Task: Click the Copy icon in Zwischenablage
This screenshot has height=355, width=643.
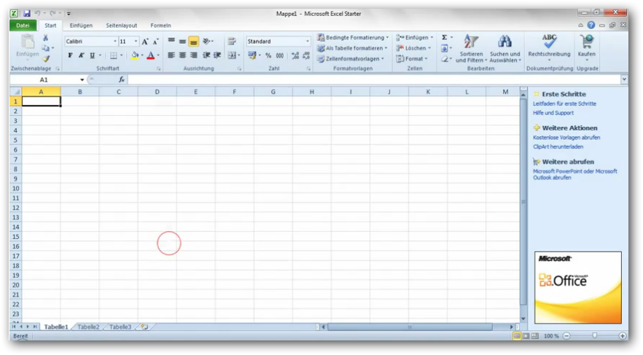Action: [x=45, y=48]
